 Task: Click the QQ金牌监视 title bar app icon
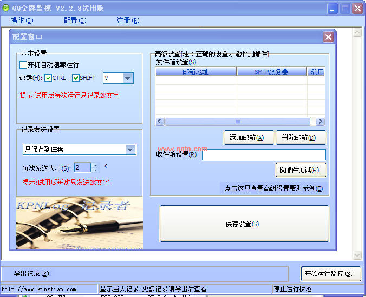(6, 8)
